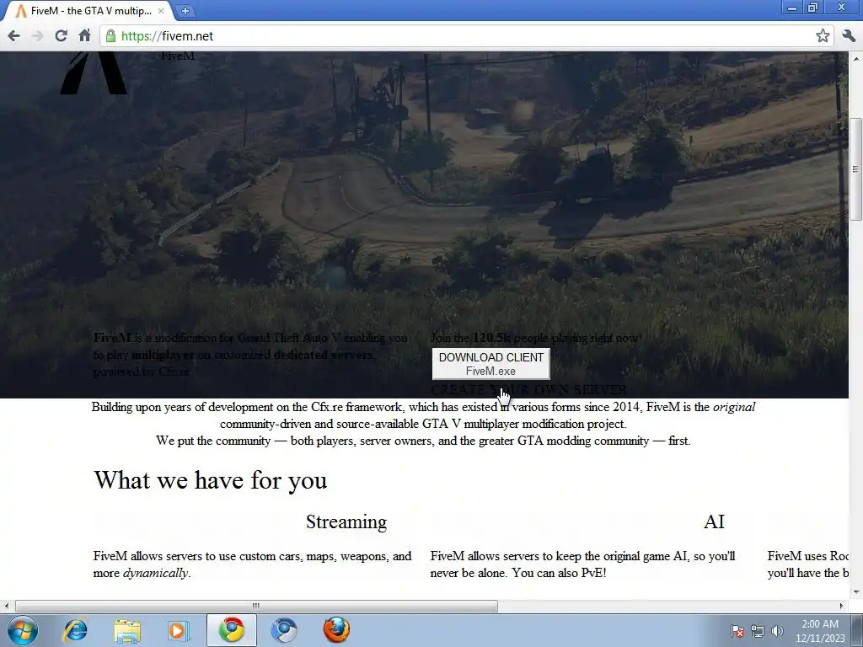Go back to the previous page
863x647 pixels.
coord(13,36)
